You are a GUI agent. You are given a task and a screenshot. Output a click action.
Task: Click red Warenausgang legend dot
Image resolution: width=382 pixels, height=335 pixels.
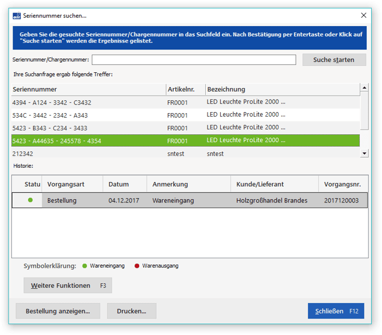click(x=137, y=266)
